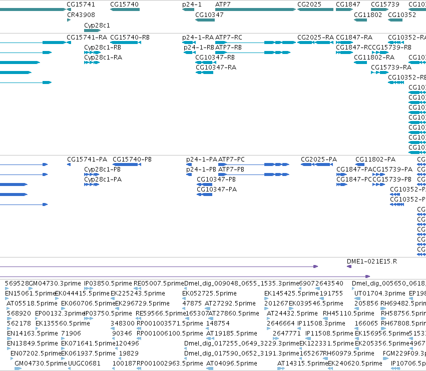Click transcript CG2025-RA
Viewport: 426px width, 371px height.
[315, 37]
